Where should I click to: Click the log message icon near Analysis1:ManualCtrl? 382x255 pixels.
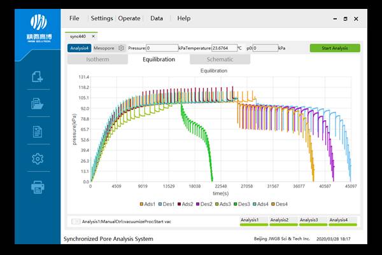(x=76, y=221)
